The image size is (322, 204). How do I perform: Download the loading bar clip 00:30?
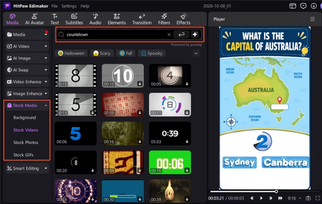coord(140,199)
